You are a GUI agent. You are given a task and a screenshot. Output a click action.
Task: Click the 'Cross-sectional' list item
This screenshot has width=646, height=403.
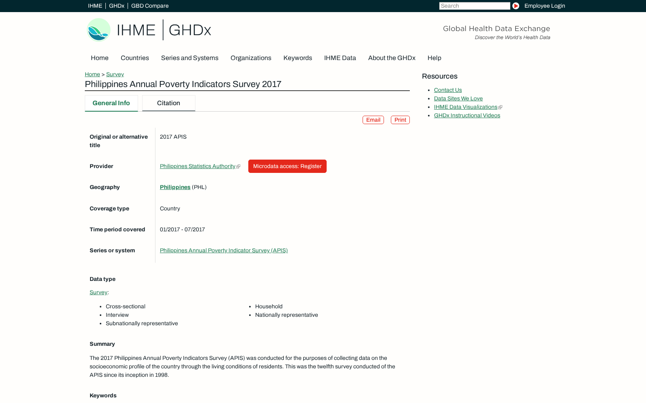[126, 307]
